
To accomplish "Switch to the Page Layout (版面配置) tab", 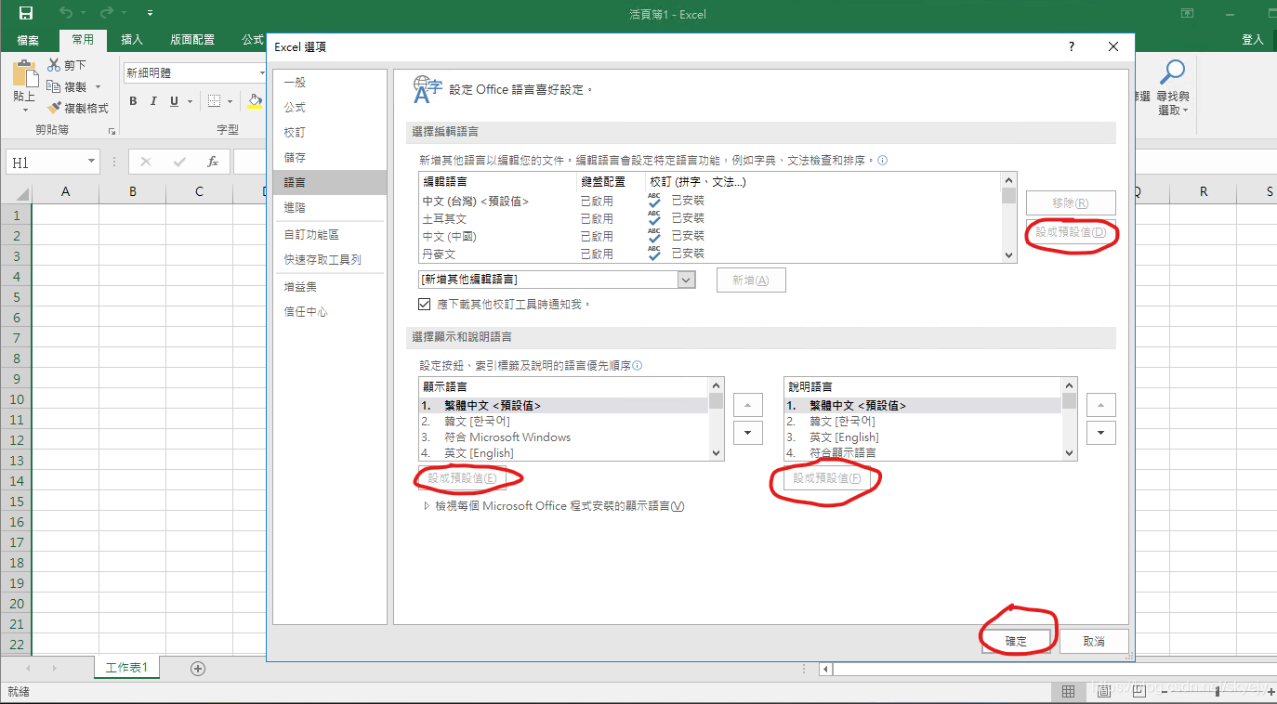I will (x=192, y=40).
